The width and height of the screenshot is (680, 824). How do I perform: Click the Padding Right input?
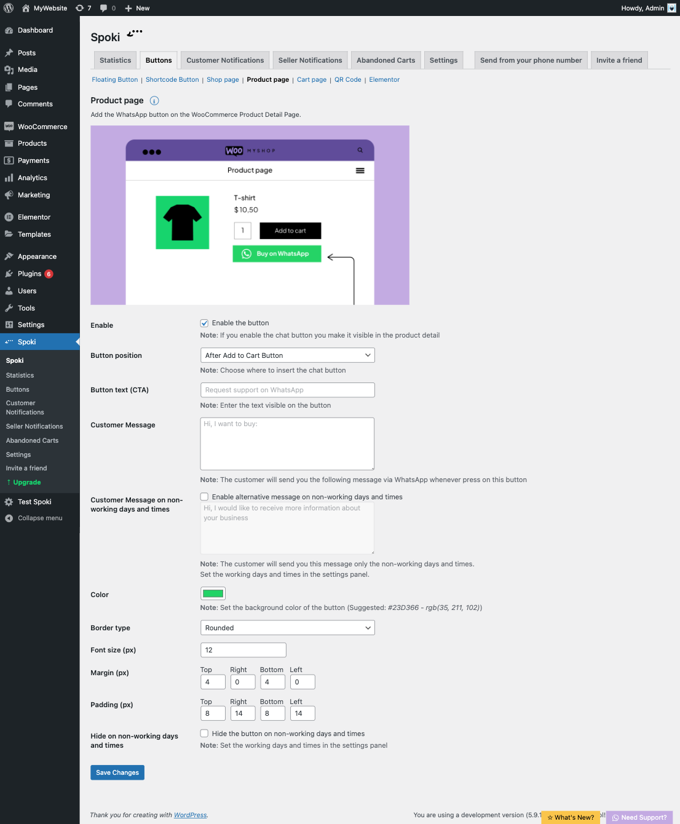click(x=243, y=713)
